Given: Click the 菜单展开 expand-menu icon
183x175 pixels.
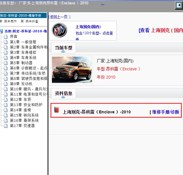Looking at the screenshot, I should [1, 21].
